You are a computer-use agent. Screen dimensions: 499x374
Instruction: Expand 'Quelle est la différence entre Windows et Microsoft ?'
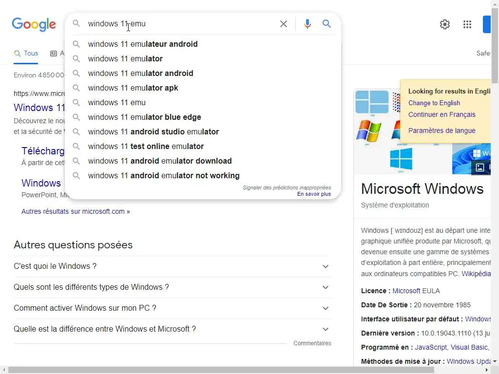pyautogui.click(x=172, y=329)
